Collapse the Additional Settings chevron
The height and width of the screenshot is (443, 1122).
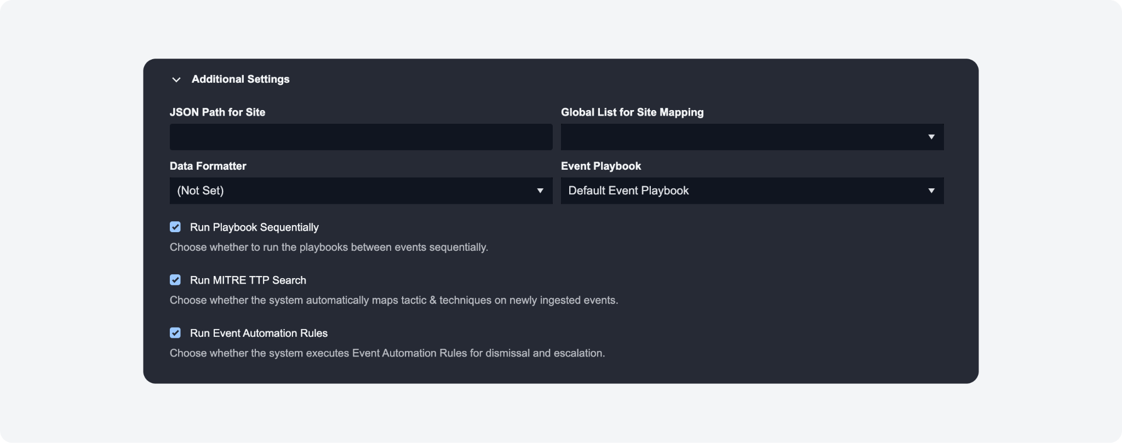tap(176, 79)
